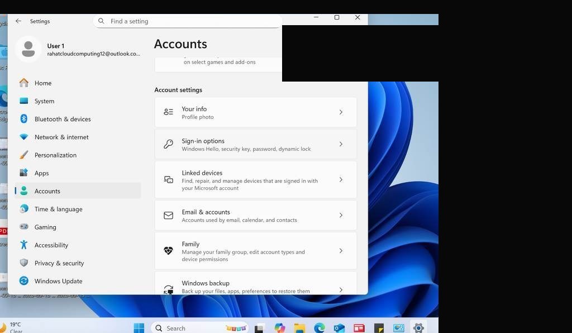The height and width of the screenshot is (333, 572).
Task: Expand the Family row chevron
Action: pos(341,250)
